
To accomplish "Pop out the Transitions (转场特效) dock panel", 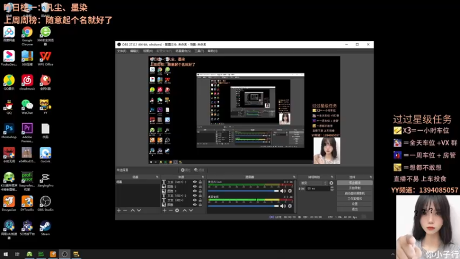I will pyautogui.click(x=332, y=177).
